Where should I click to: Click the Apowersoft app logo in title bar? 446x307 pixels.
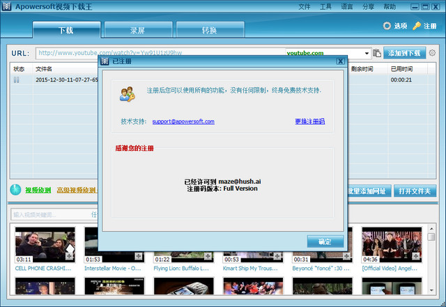point(6,6)
